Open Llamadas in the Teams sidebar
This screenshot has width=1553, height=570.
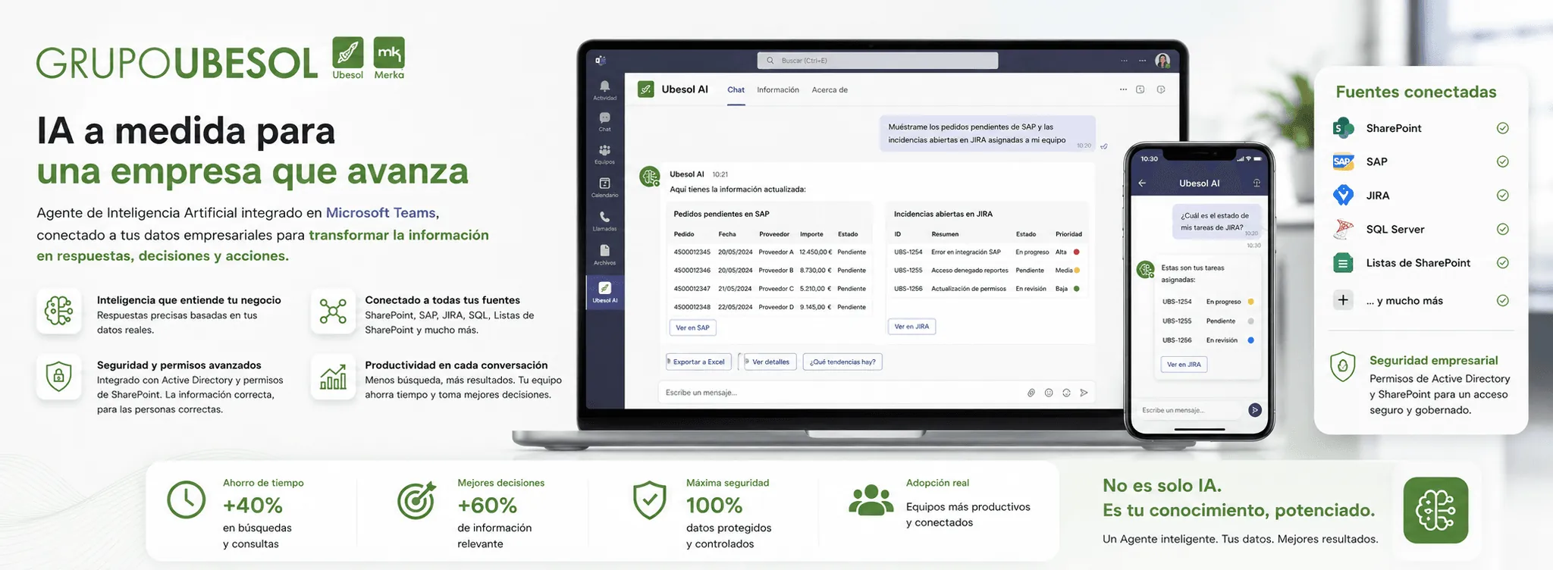pyautogui.click(x=604, y=221)
